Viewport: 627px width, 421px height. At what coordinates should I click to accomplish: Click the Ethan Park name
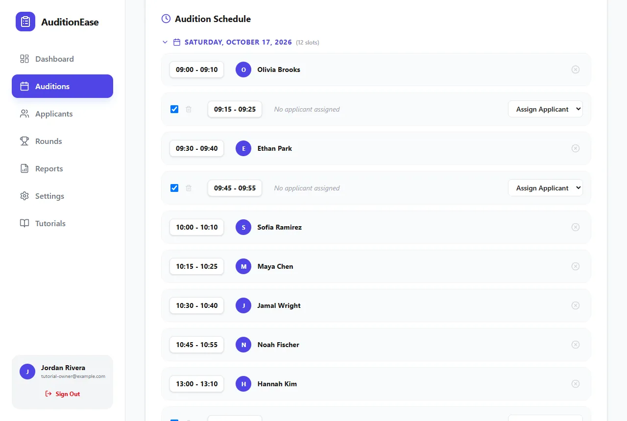pos(275,148)
